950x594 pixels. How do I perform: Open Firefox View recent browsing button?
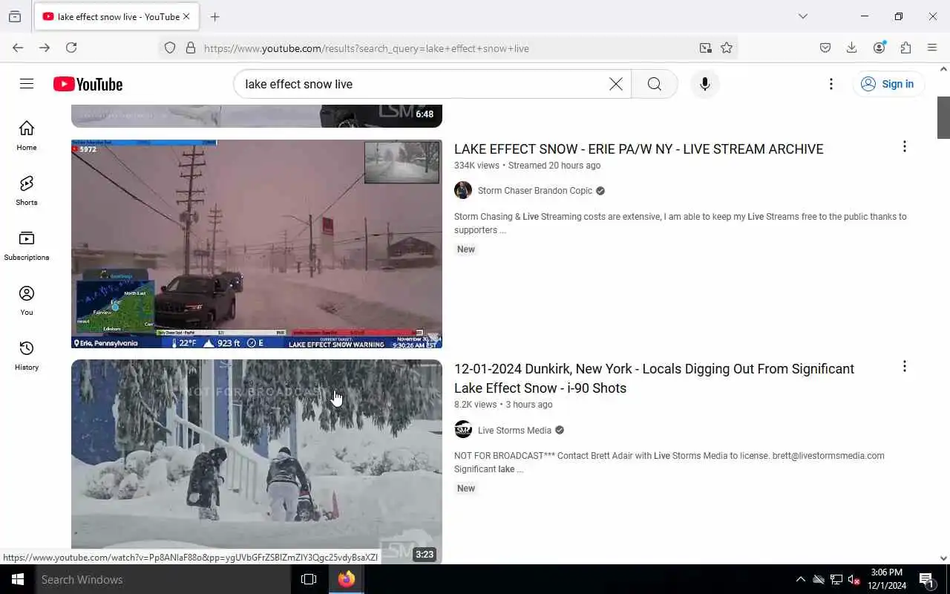point(15,16)
